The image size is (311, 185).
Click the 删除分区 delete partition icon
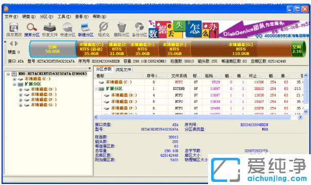click(x=122, y=29)
